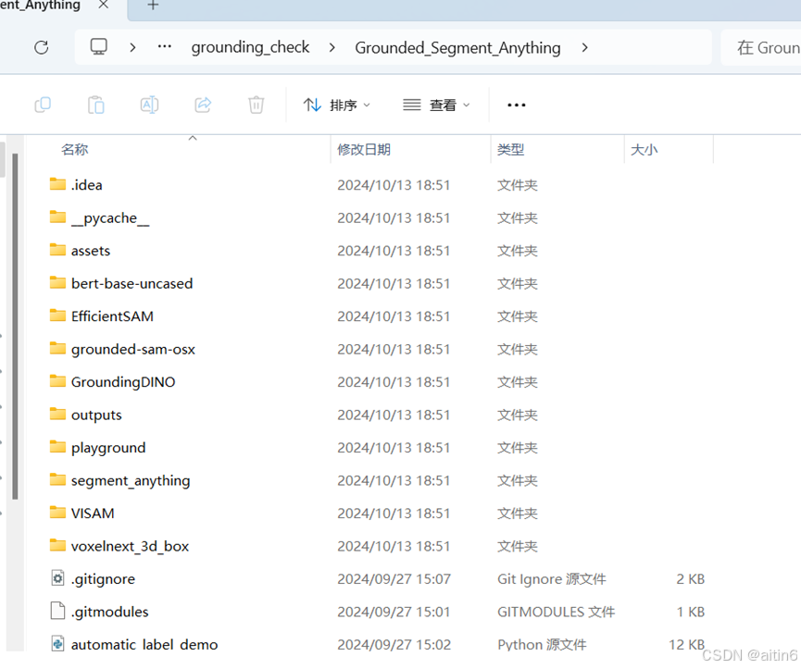Click the file name .gitignore

click(x=103, y=579)
